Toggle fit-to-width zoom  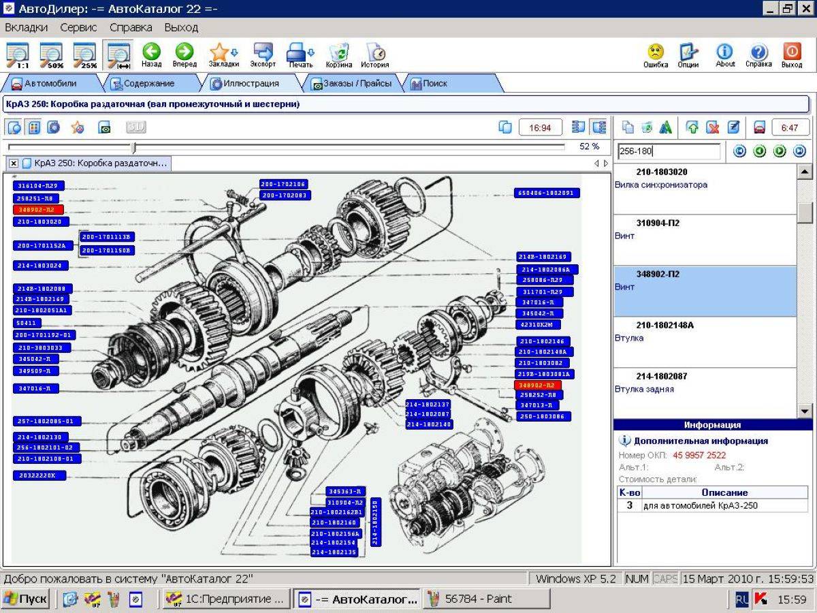pos(118,55)
